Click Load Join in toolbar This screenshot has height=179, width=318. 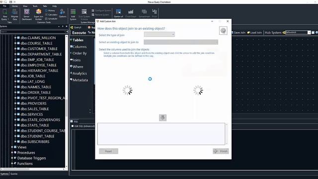click(254, 32)
